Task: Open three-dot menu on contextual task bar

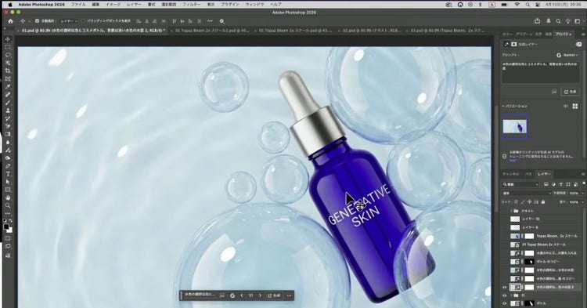Action: pos(289,295)
